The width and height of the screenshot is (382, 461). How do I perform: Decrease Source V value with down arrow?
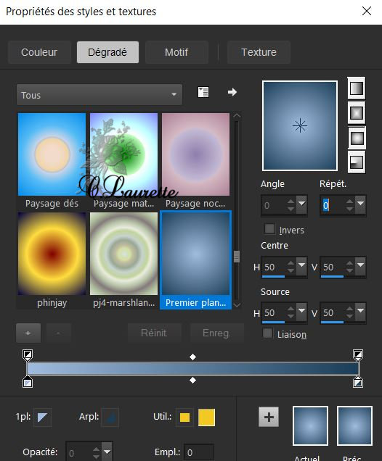349,316
